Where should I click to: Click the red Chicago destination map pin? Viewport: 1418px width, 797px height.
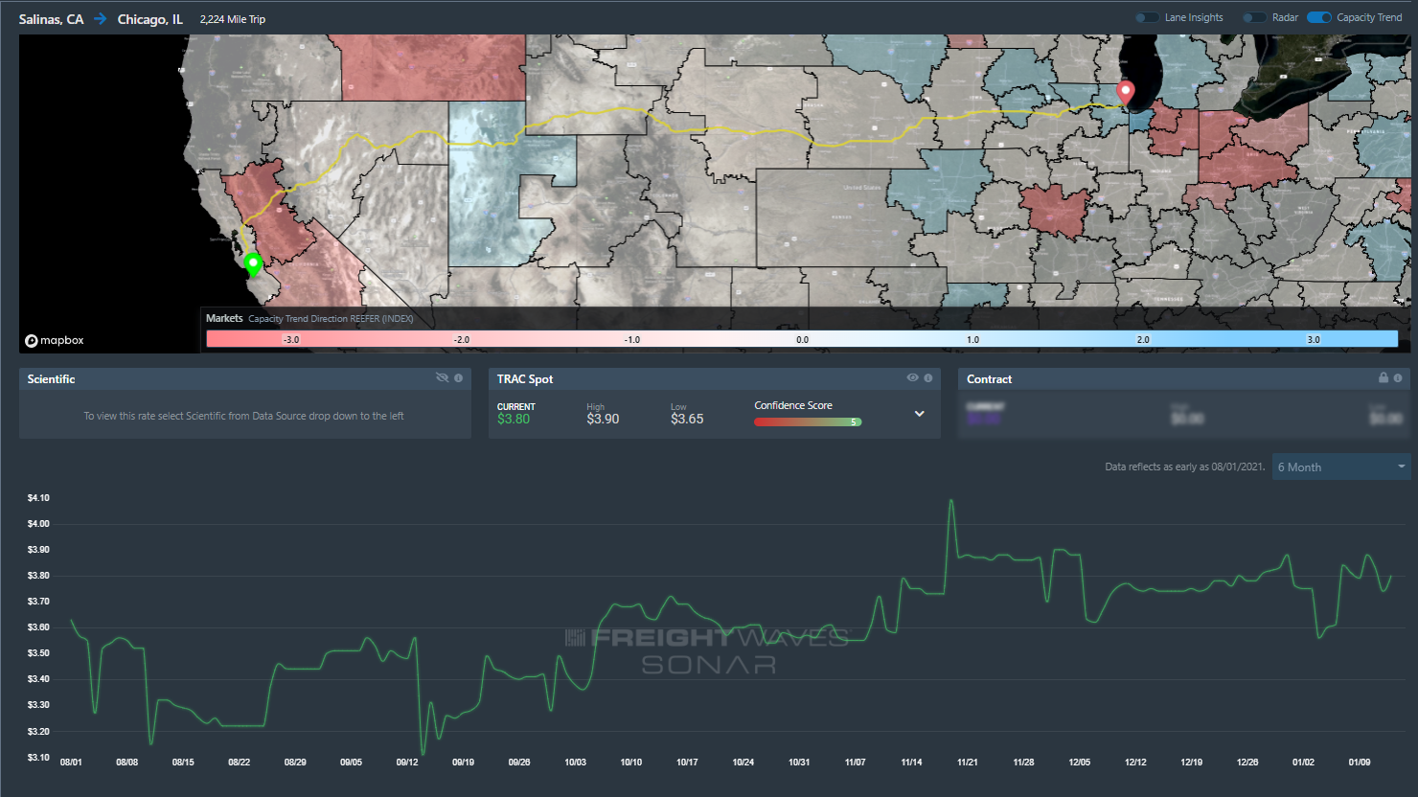tap(1126, 92)
